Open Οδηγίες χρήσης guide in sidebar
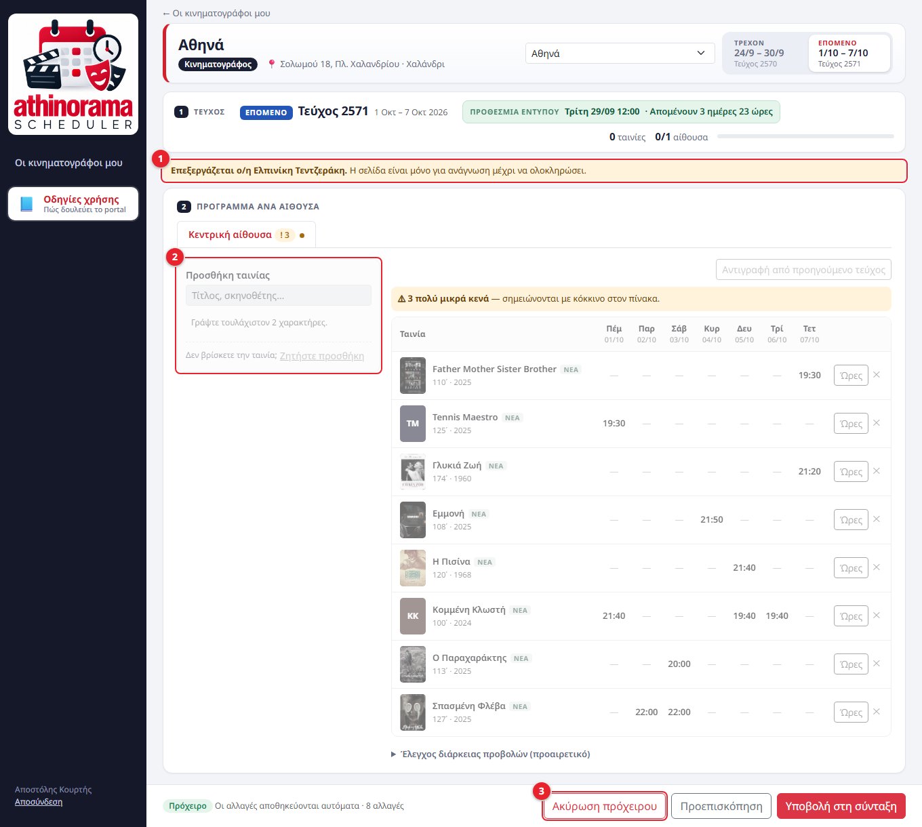This screenshot has width=922, height=827. point(73,204)
